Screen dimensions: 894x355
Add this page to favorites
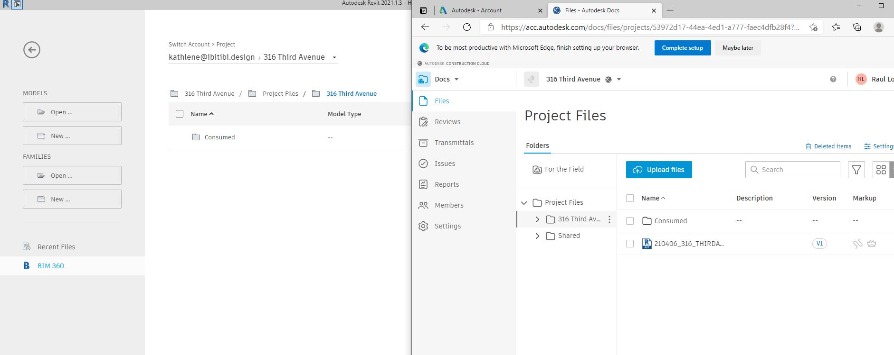[x=814, y=27]
